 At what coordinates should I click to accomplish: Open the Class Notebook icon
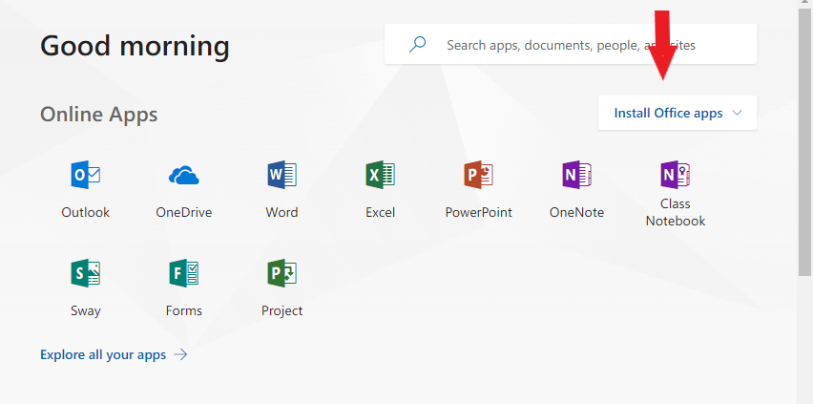tap(675, 175)
